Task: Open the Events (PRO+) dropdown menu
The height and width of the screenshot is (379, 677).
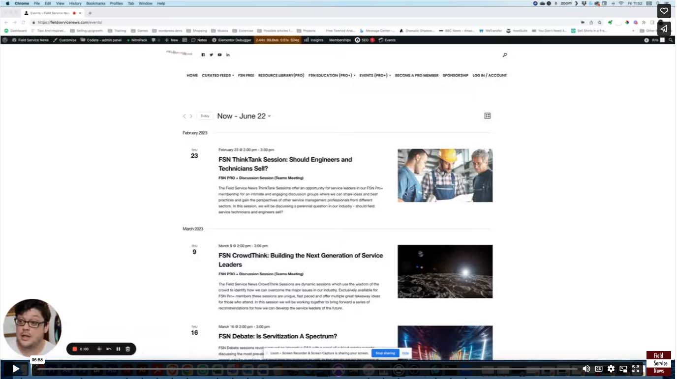Action: coord(375,75)
